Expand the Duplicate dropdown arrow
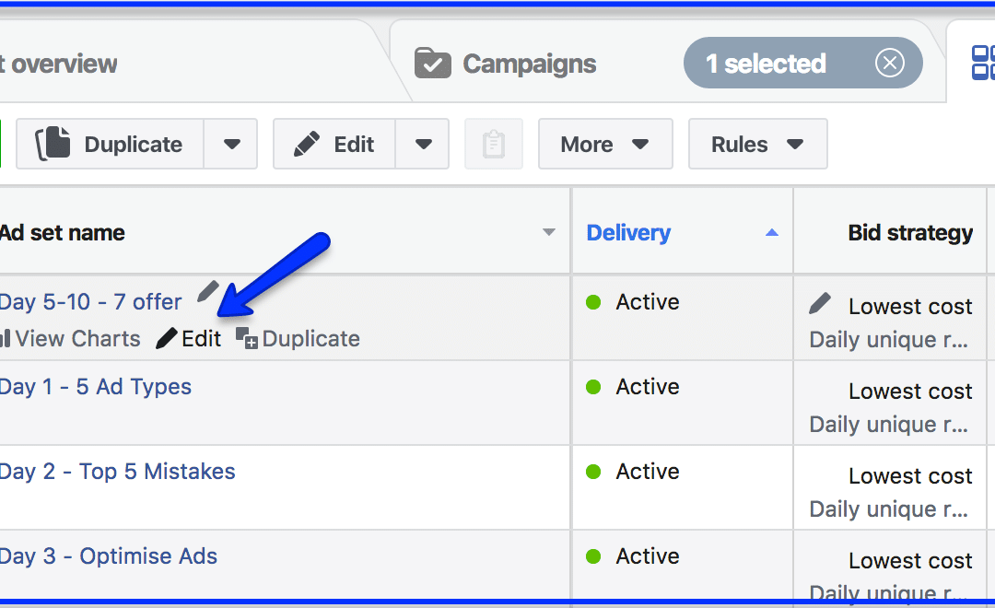995x608 pixels. coord(231,144)
